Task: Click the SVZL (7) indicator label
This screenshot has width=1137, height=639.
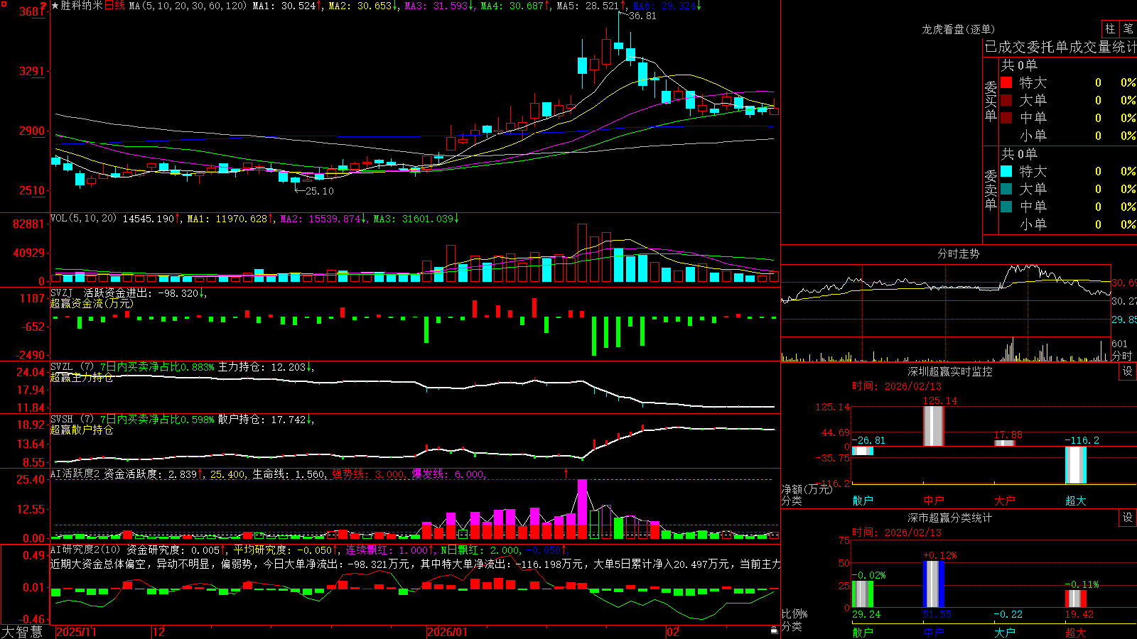Action: (72, 366)
